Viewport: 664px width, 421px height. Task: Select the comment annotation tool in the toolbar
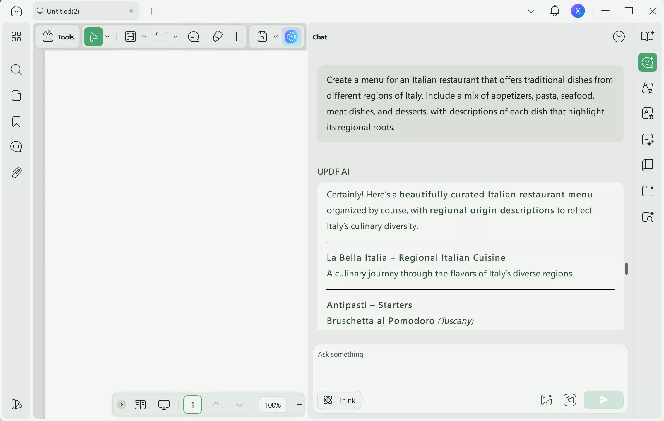coord(194,37)
